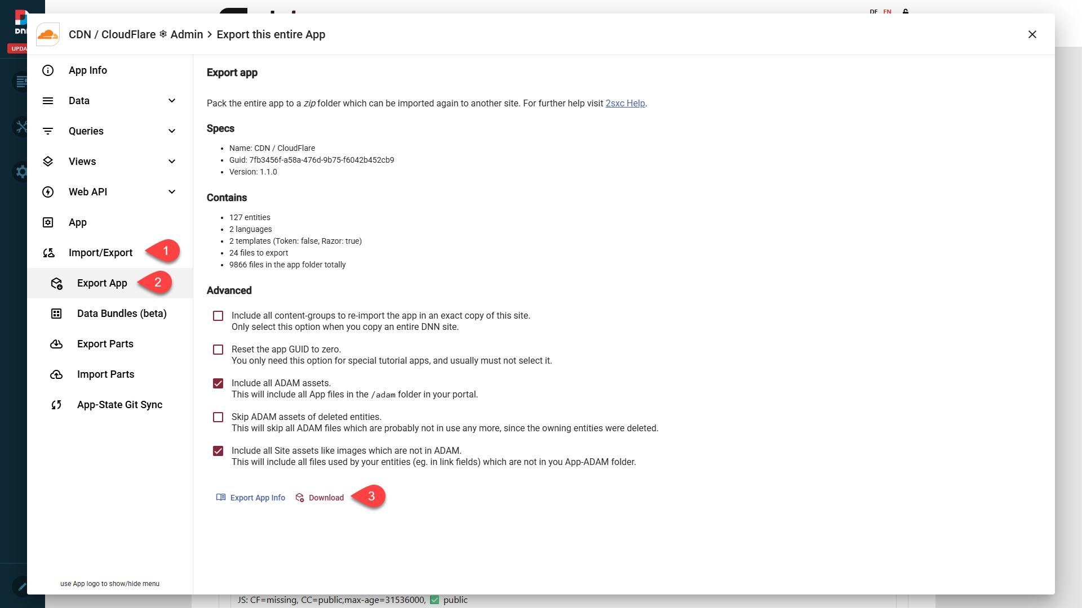Viewport: 1082px width, 608px height.
Task: Expand the Queries section arrow
Action: 172,131
